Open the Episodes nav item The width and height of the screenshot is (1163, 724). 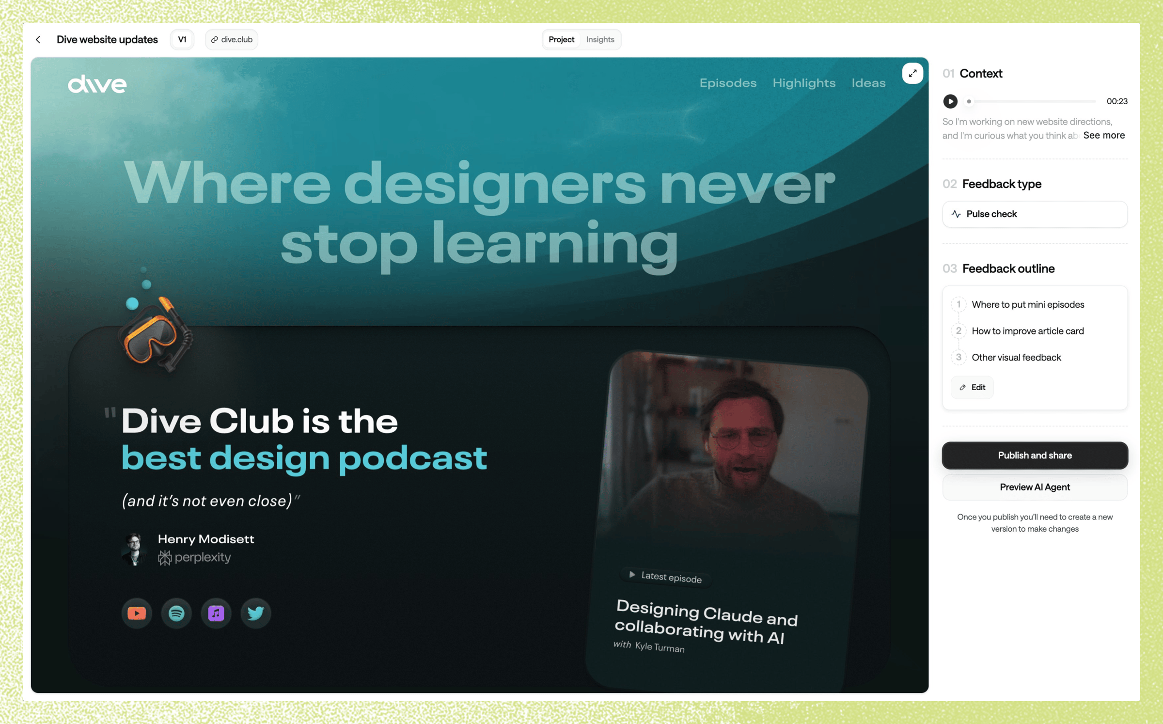728,83
